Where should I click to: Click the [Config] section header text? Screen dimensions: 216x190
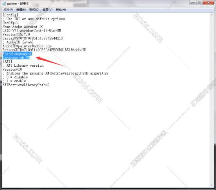(10, 15)
